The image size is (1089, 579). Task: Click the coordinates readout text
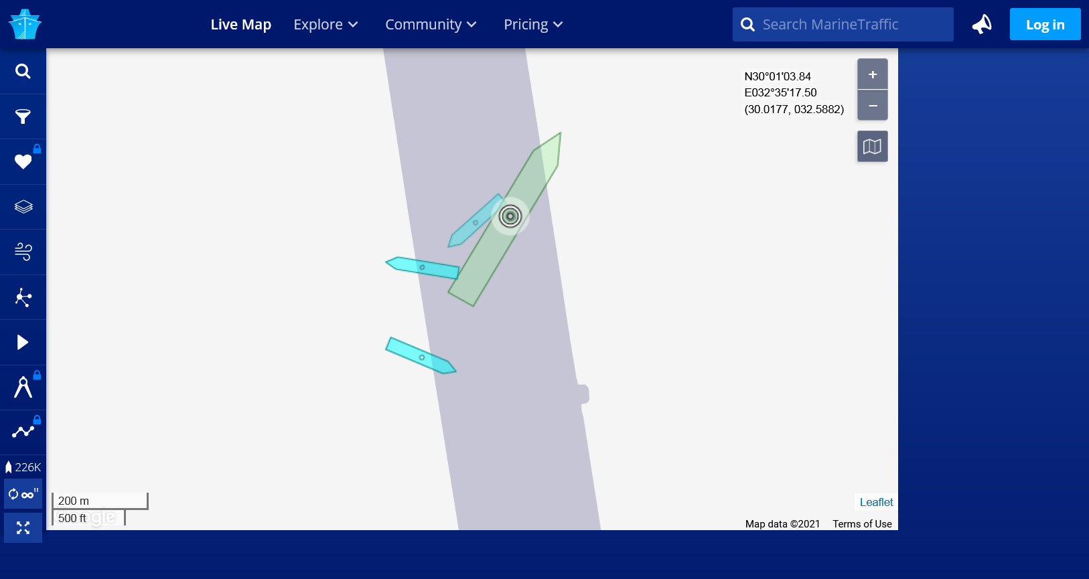point(794,92)
